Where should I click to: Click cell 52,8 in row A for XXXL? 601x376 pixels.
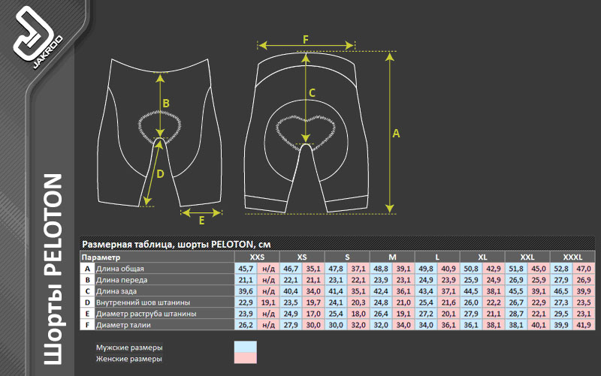pyautogui.click(x=561, y=269)
